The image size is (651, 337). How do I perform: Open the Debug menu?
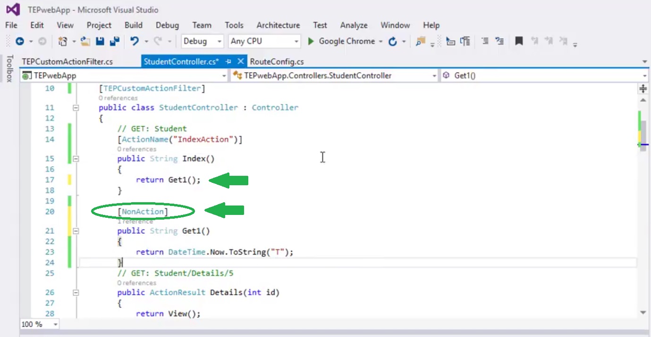tap(167, 25)
